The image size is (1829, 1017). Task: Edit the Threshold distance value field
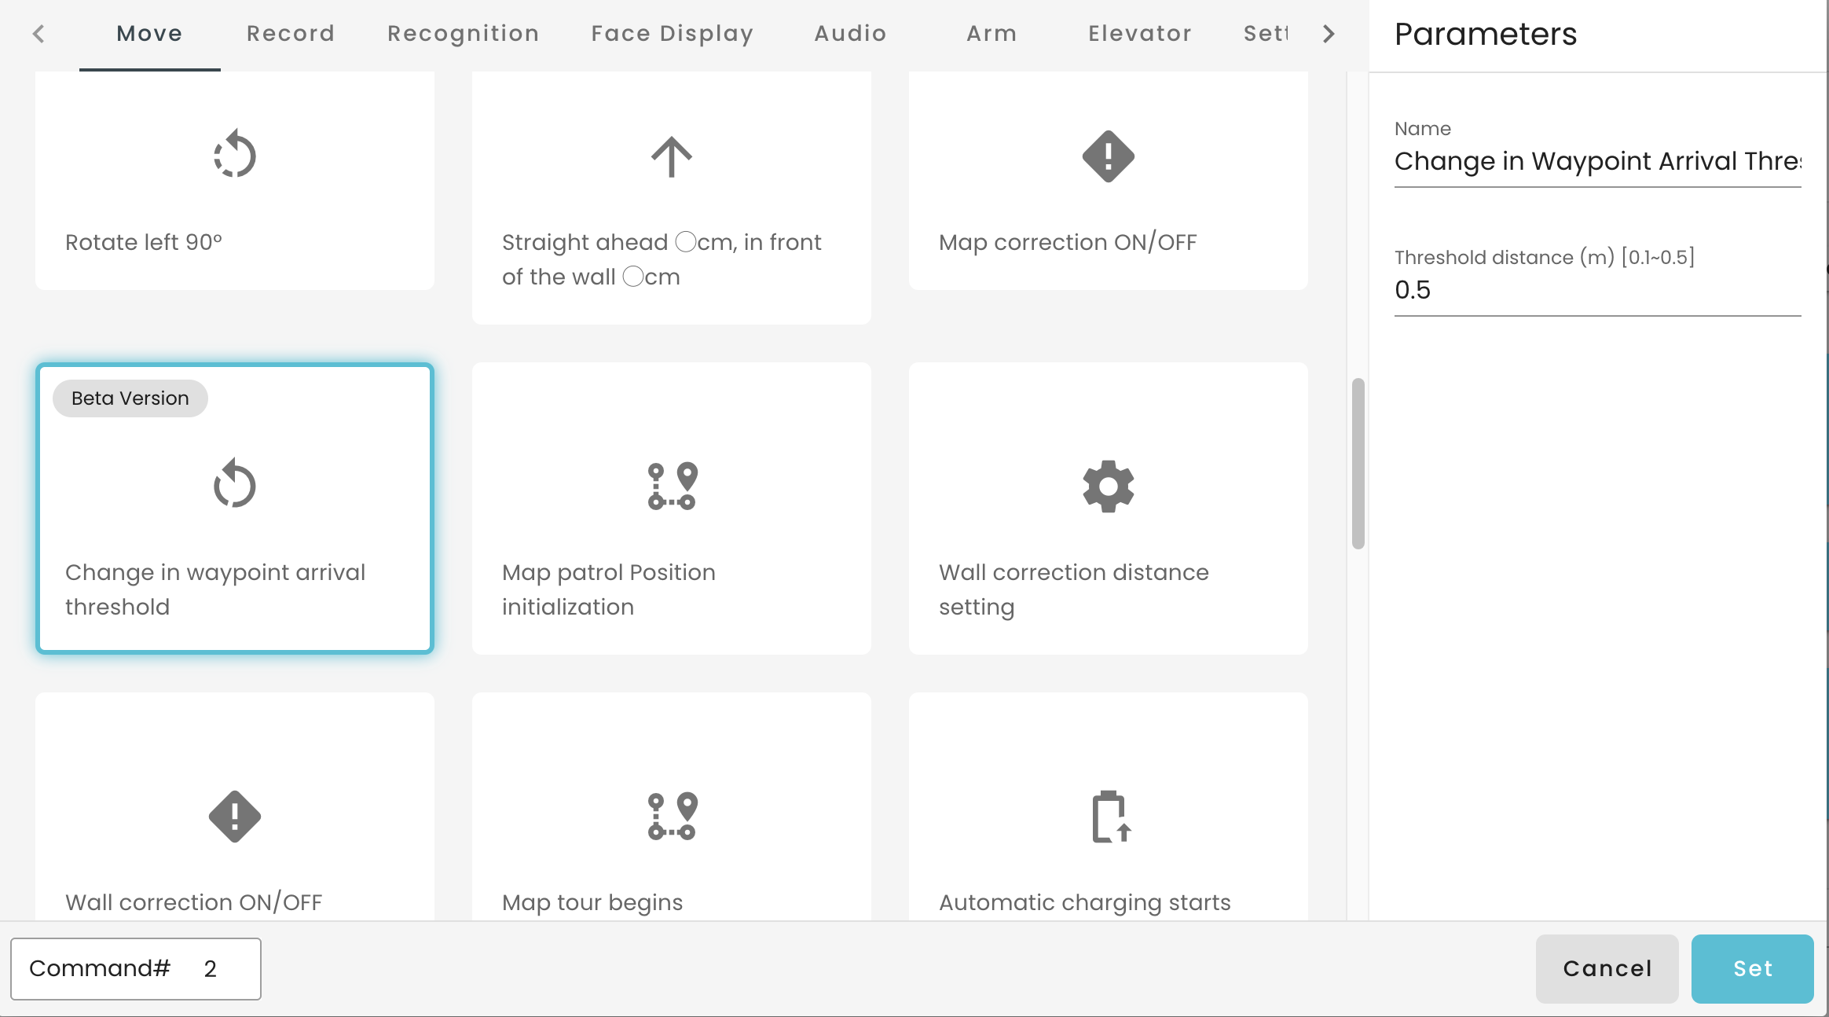[x=1598, y=290]
